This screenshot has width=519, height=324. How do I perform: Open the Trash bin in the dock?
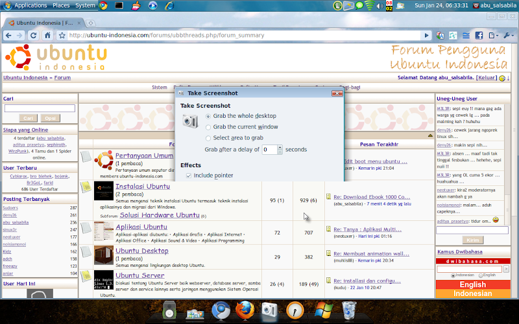(349, 310)
